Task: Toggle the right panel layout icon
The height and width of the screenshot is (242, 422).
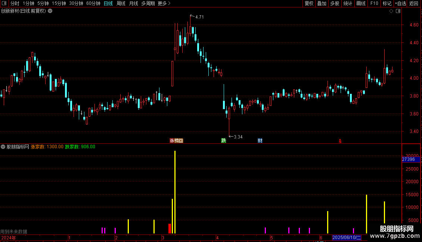Action: [x=398, y=11]
